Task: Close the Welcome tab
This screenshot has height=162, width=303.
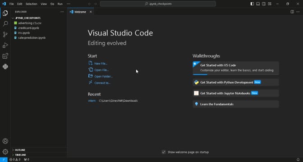Action: [91, 12]
